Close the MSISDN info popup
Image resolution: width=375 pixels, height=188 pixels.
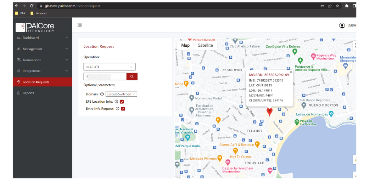[291, 72]
